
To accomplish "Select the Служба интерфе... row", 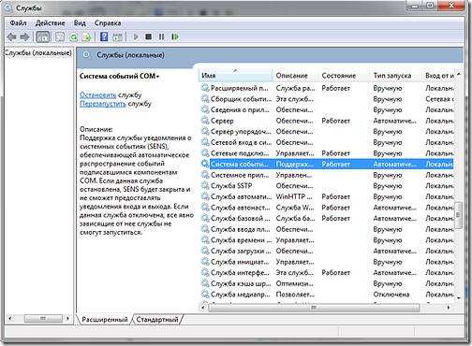I will click(x=327, y=272).
